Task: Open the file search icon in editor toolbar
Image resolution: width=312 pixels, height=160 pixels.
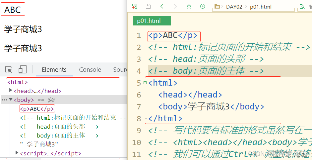Action: [302, 6]
